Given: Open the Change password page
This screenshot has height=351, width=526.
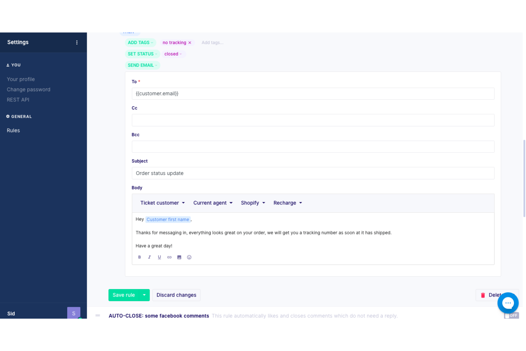Looking at the screenshot, I should [x=28, y=89].
